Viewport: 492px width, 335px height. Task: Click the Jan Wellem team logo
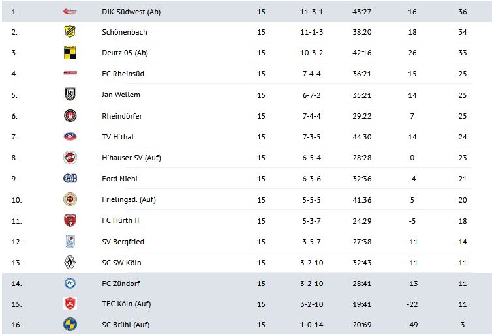click(x=70, y=95)
